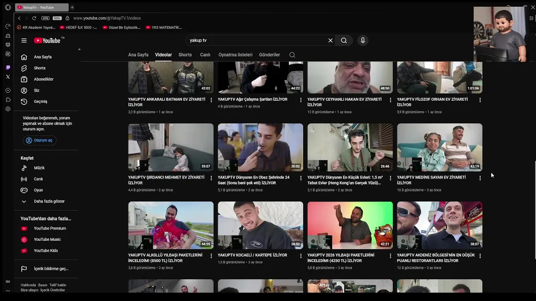Viewport: 536px width, 301px height.
Task: Open options menu for KOCAELİ / KARTEPE video
Action: click(301, 256)
